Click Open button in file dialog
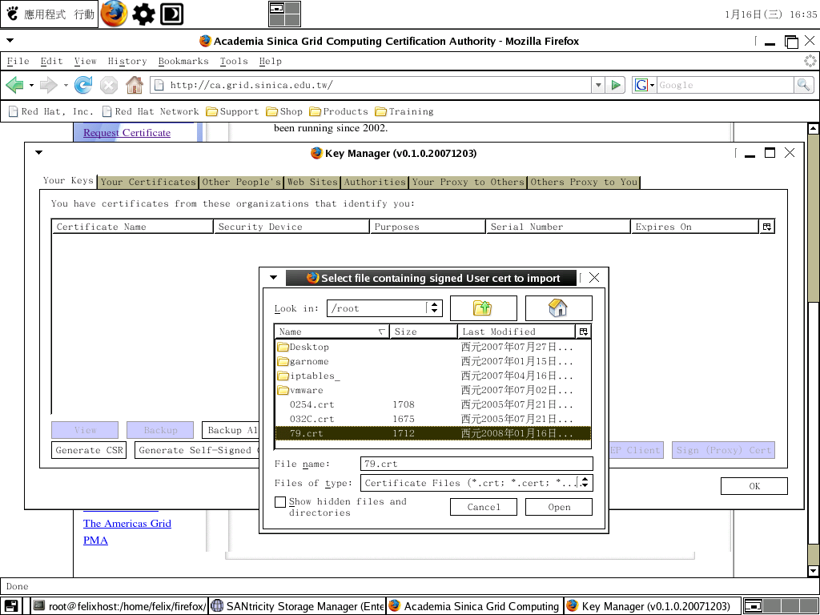Viewport: 820px width, 615px height. tap(558, 507)
